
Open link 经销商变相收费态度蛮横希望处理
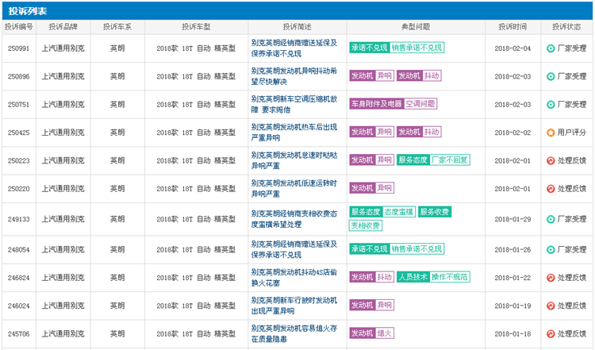click(294, 219)
